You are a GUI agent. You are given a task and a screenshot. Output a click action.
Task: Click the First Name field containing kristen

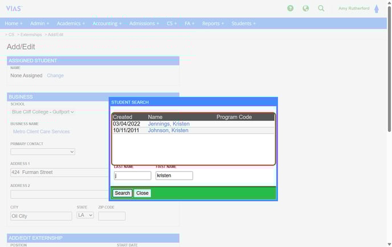coord(174,176)
